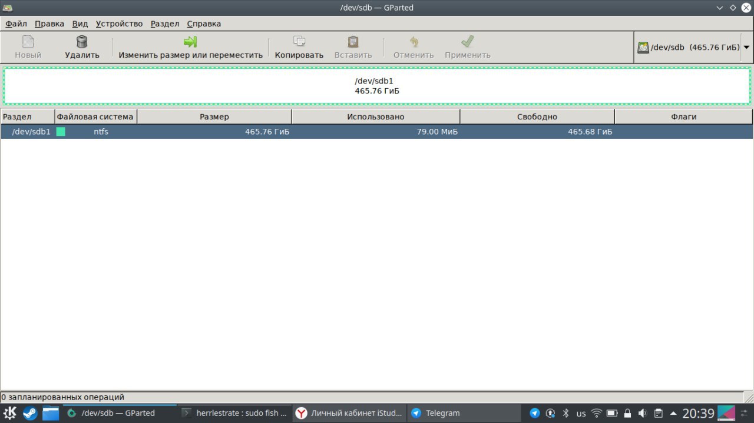The image size is (754, 423).
Task: Open the Раздел menu
Action: (x=165, y=24)
